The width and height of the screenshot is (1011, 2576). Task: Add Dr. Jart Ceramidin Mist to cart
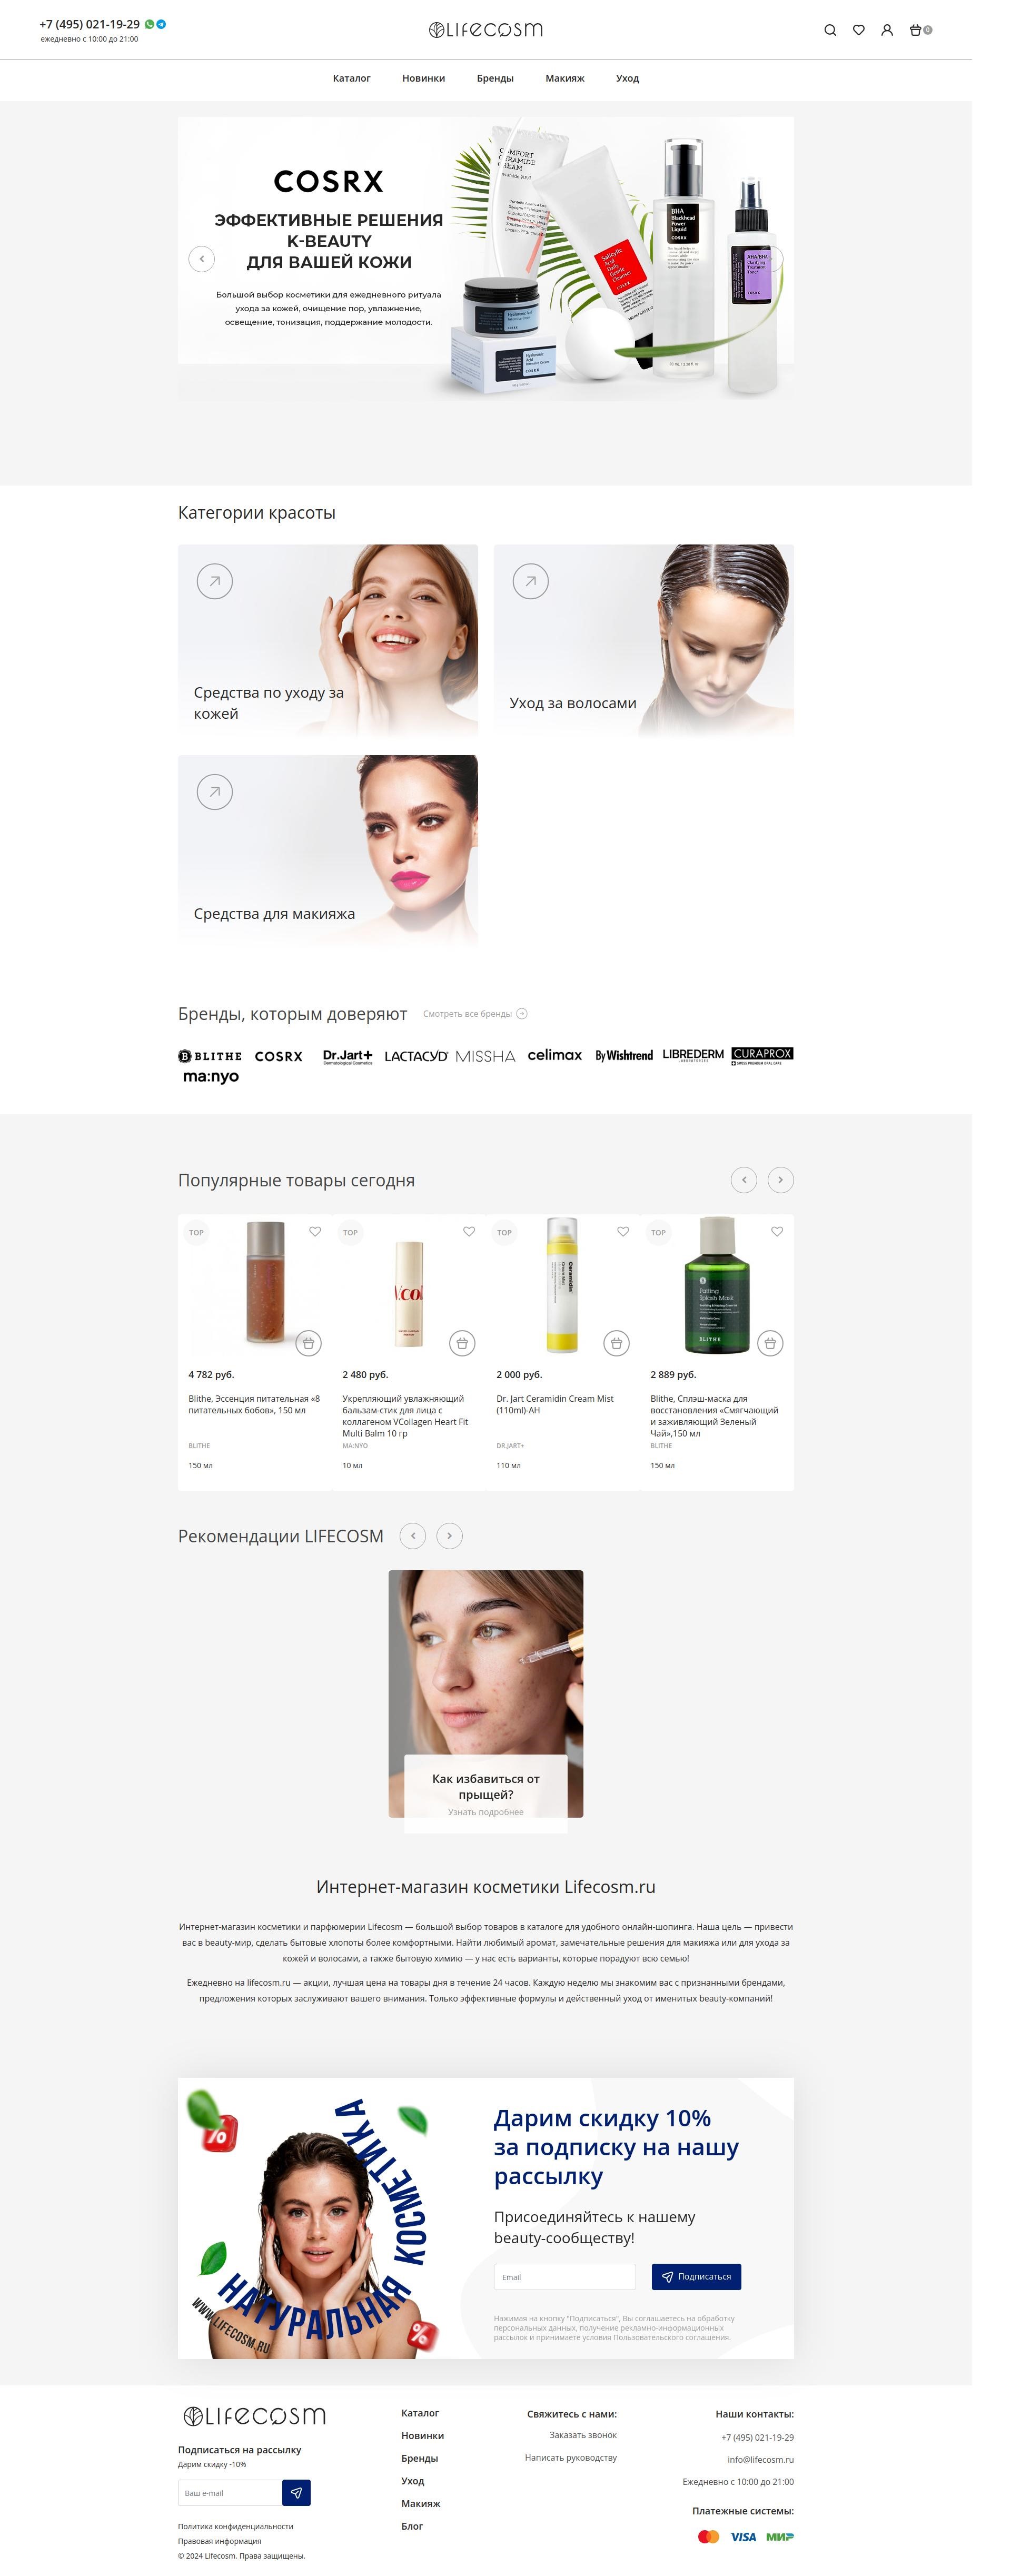click(616, 1343)
